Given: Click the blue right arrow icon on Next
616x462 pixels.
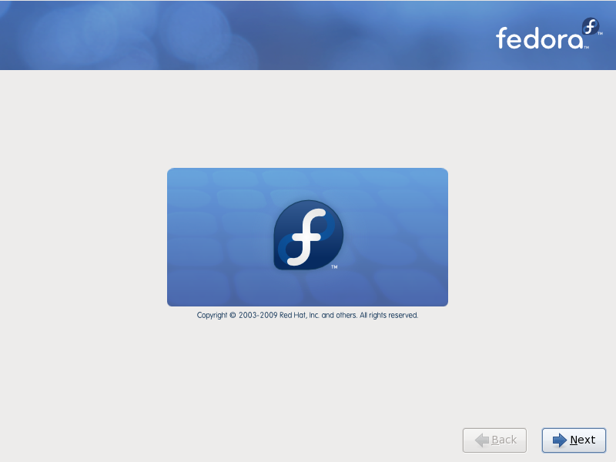Looking at the screenshot, I should [x=560, y=440].
